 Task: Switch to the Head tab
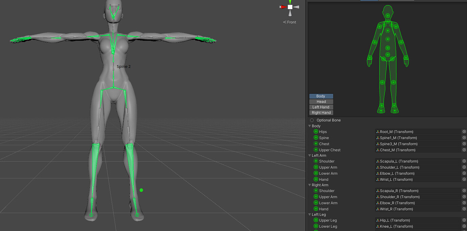tap(321, 101)
